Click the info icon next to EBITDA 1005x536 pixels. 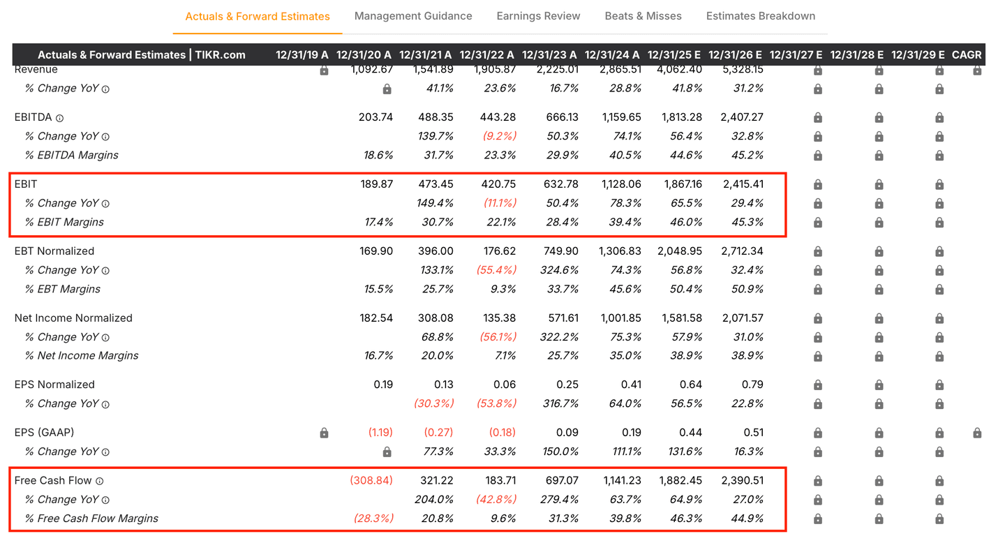[x=60, y=118]
